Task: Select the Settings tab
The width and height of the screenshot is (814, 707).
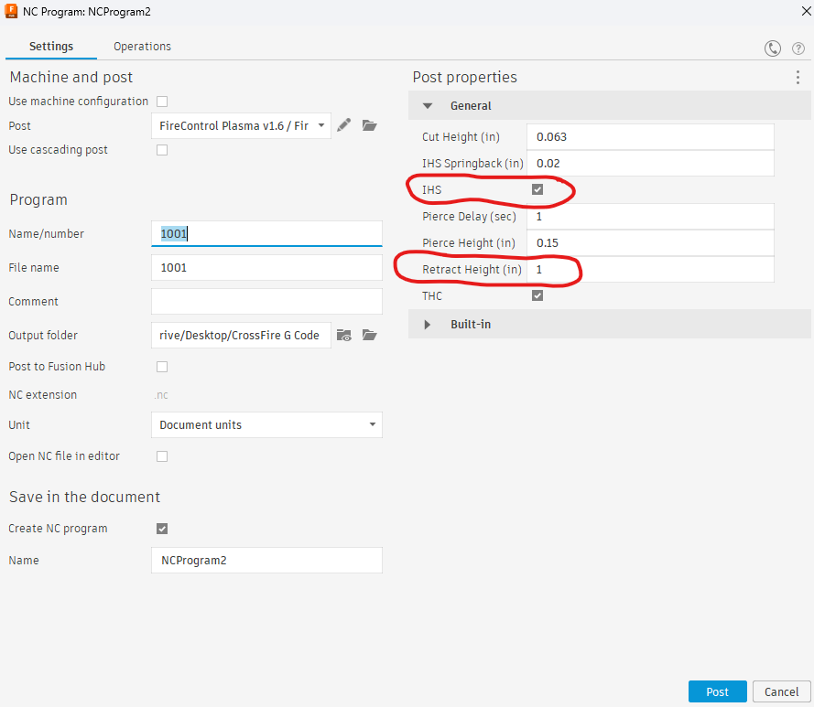Action: (x=51, y=47)
